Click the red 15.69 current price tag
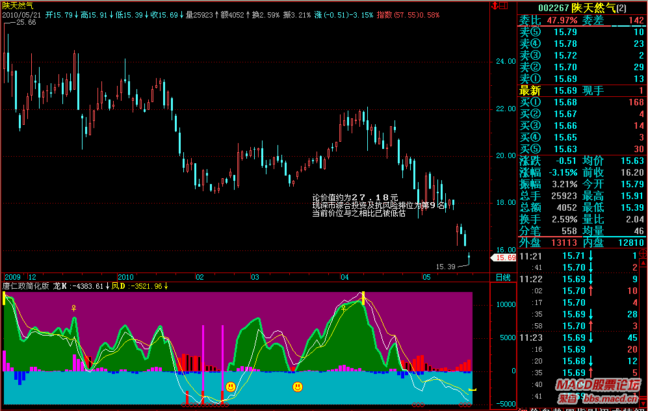Image resolution: width=648 pixels, height=411 pixels. coord(505,258)
